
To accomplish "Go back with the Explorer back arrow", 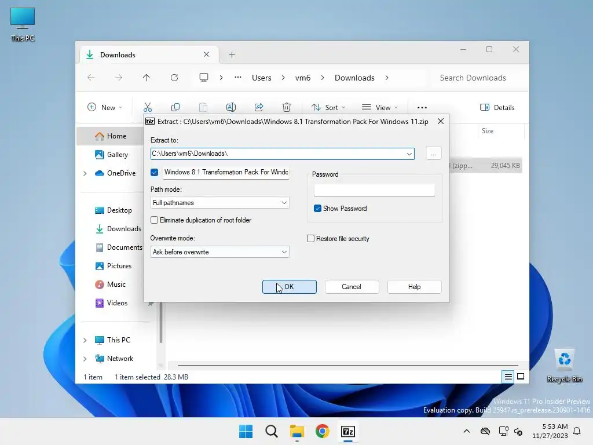I will [x=91, y=78].
